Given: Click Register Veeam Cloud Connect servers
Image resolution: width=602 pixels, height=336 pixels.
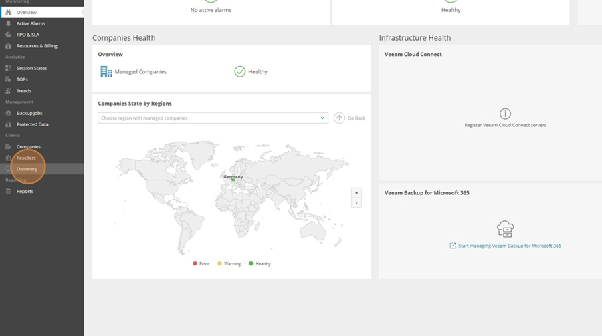Looking at the screenshot, I should pos(505,125).
